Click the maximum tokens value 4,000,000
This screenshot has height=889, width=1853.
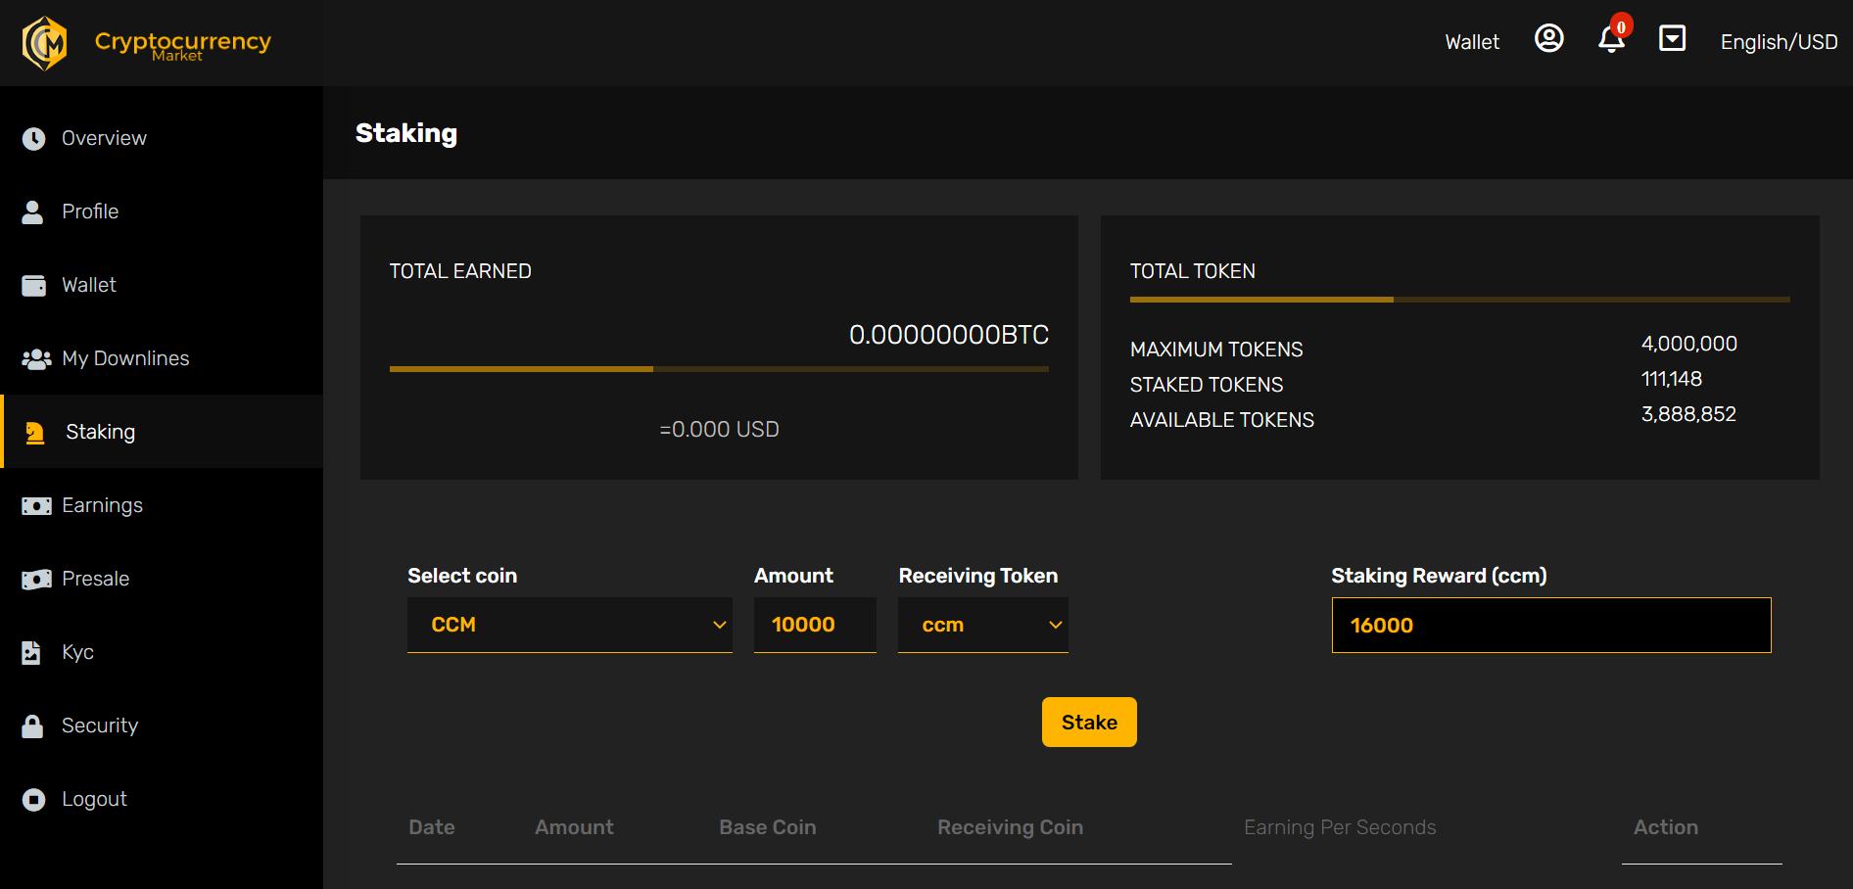coord(1689,344)
